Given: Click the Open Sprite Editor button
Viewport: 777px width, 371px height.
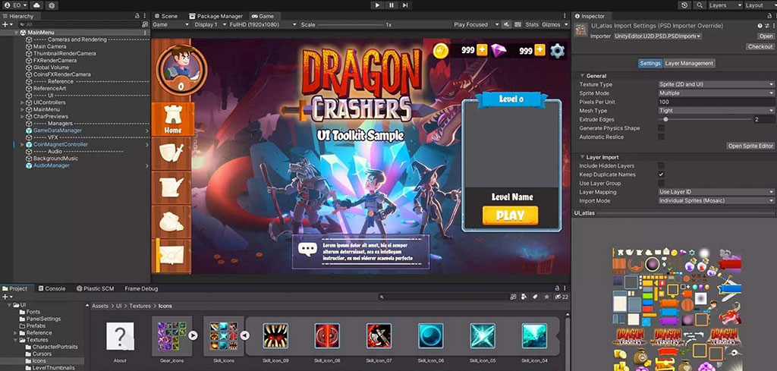Looking at the screenshot, I should point(750,146).
